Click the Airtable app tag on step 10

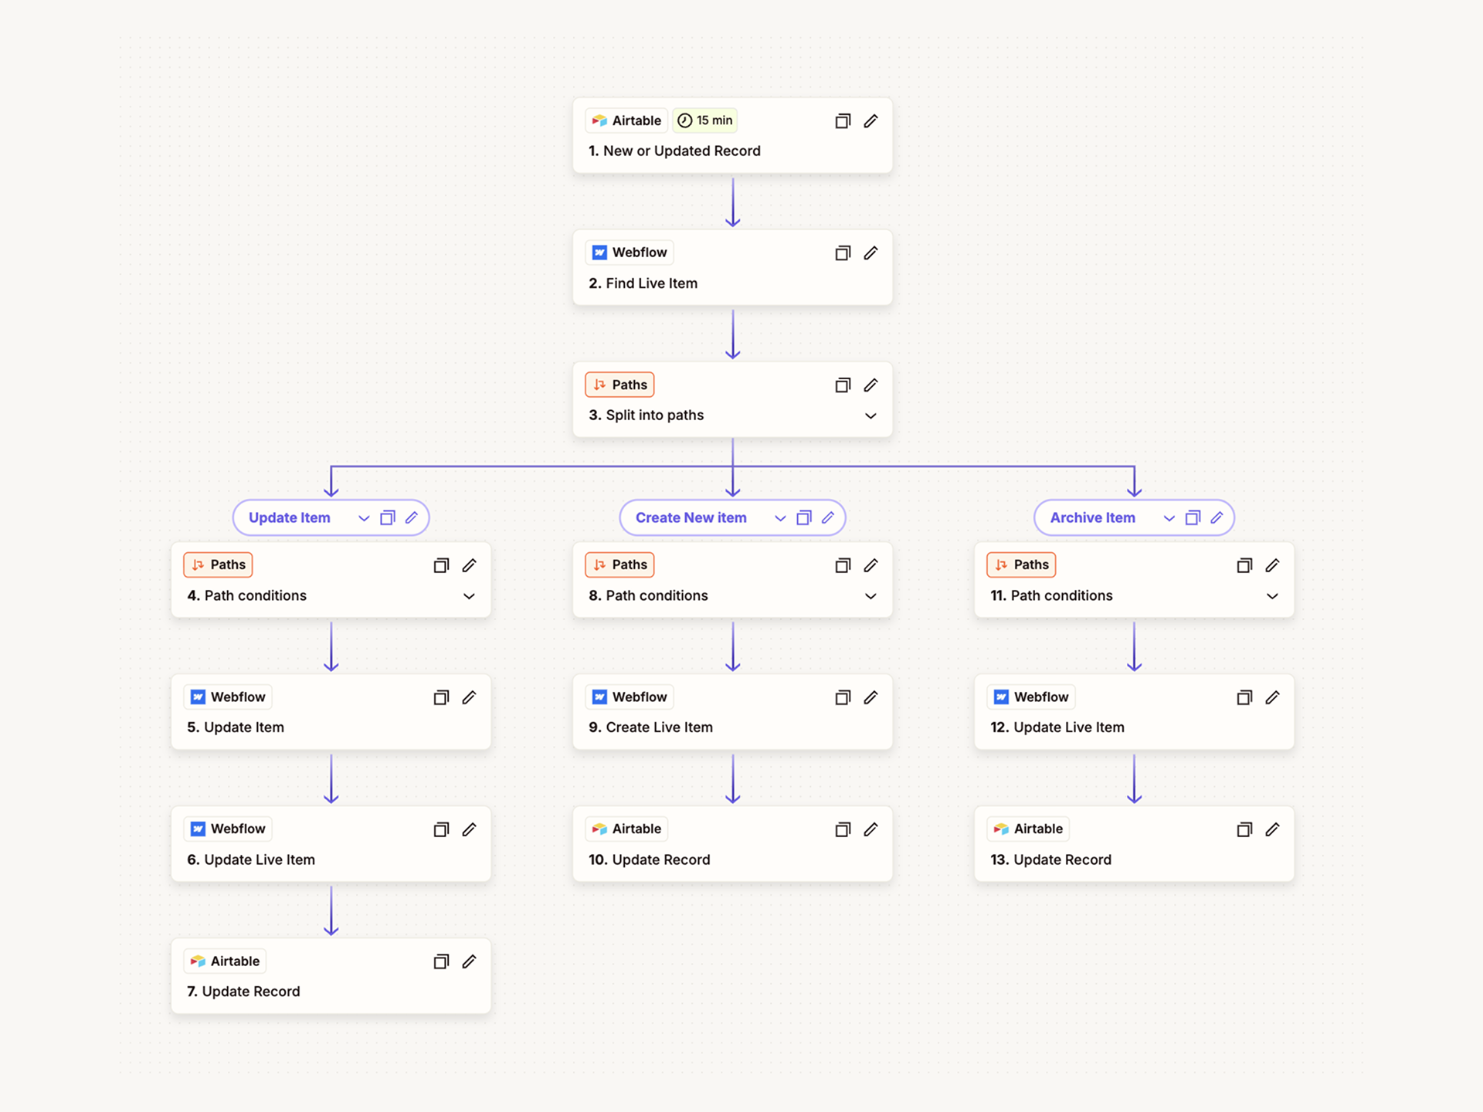coord(626,829)
